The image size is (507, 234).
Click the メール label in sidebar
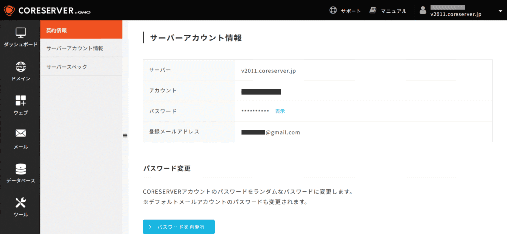(x=21, y=147)
